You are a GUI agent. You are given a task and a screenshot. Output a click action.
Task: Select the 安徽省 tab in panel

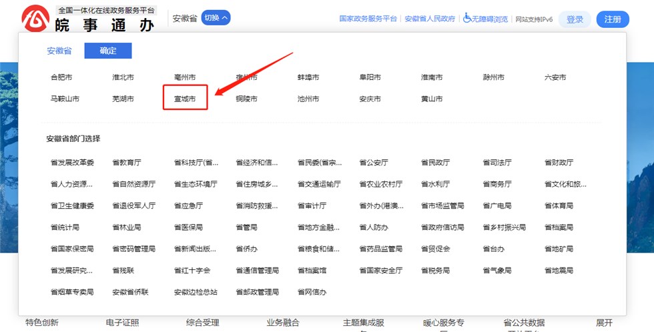pos(59,51)
